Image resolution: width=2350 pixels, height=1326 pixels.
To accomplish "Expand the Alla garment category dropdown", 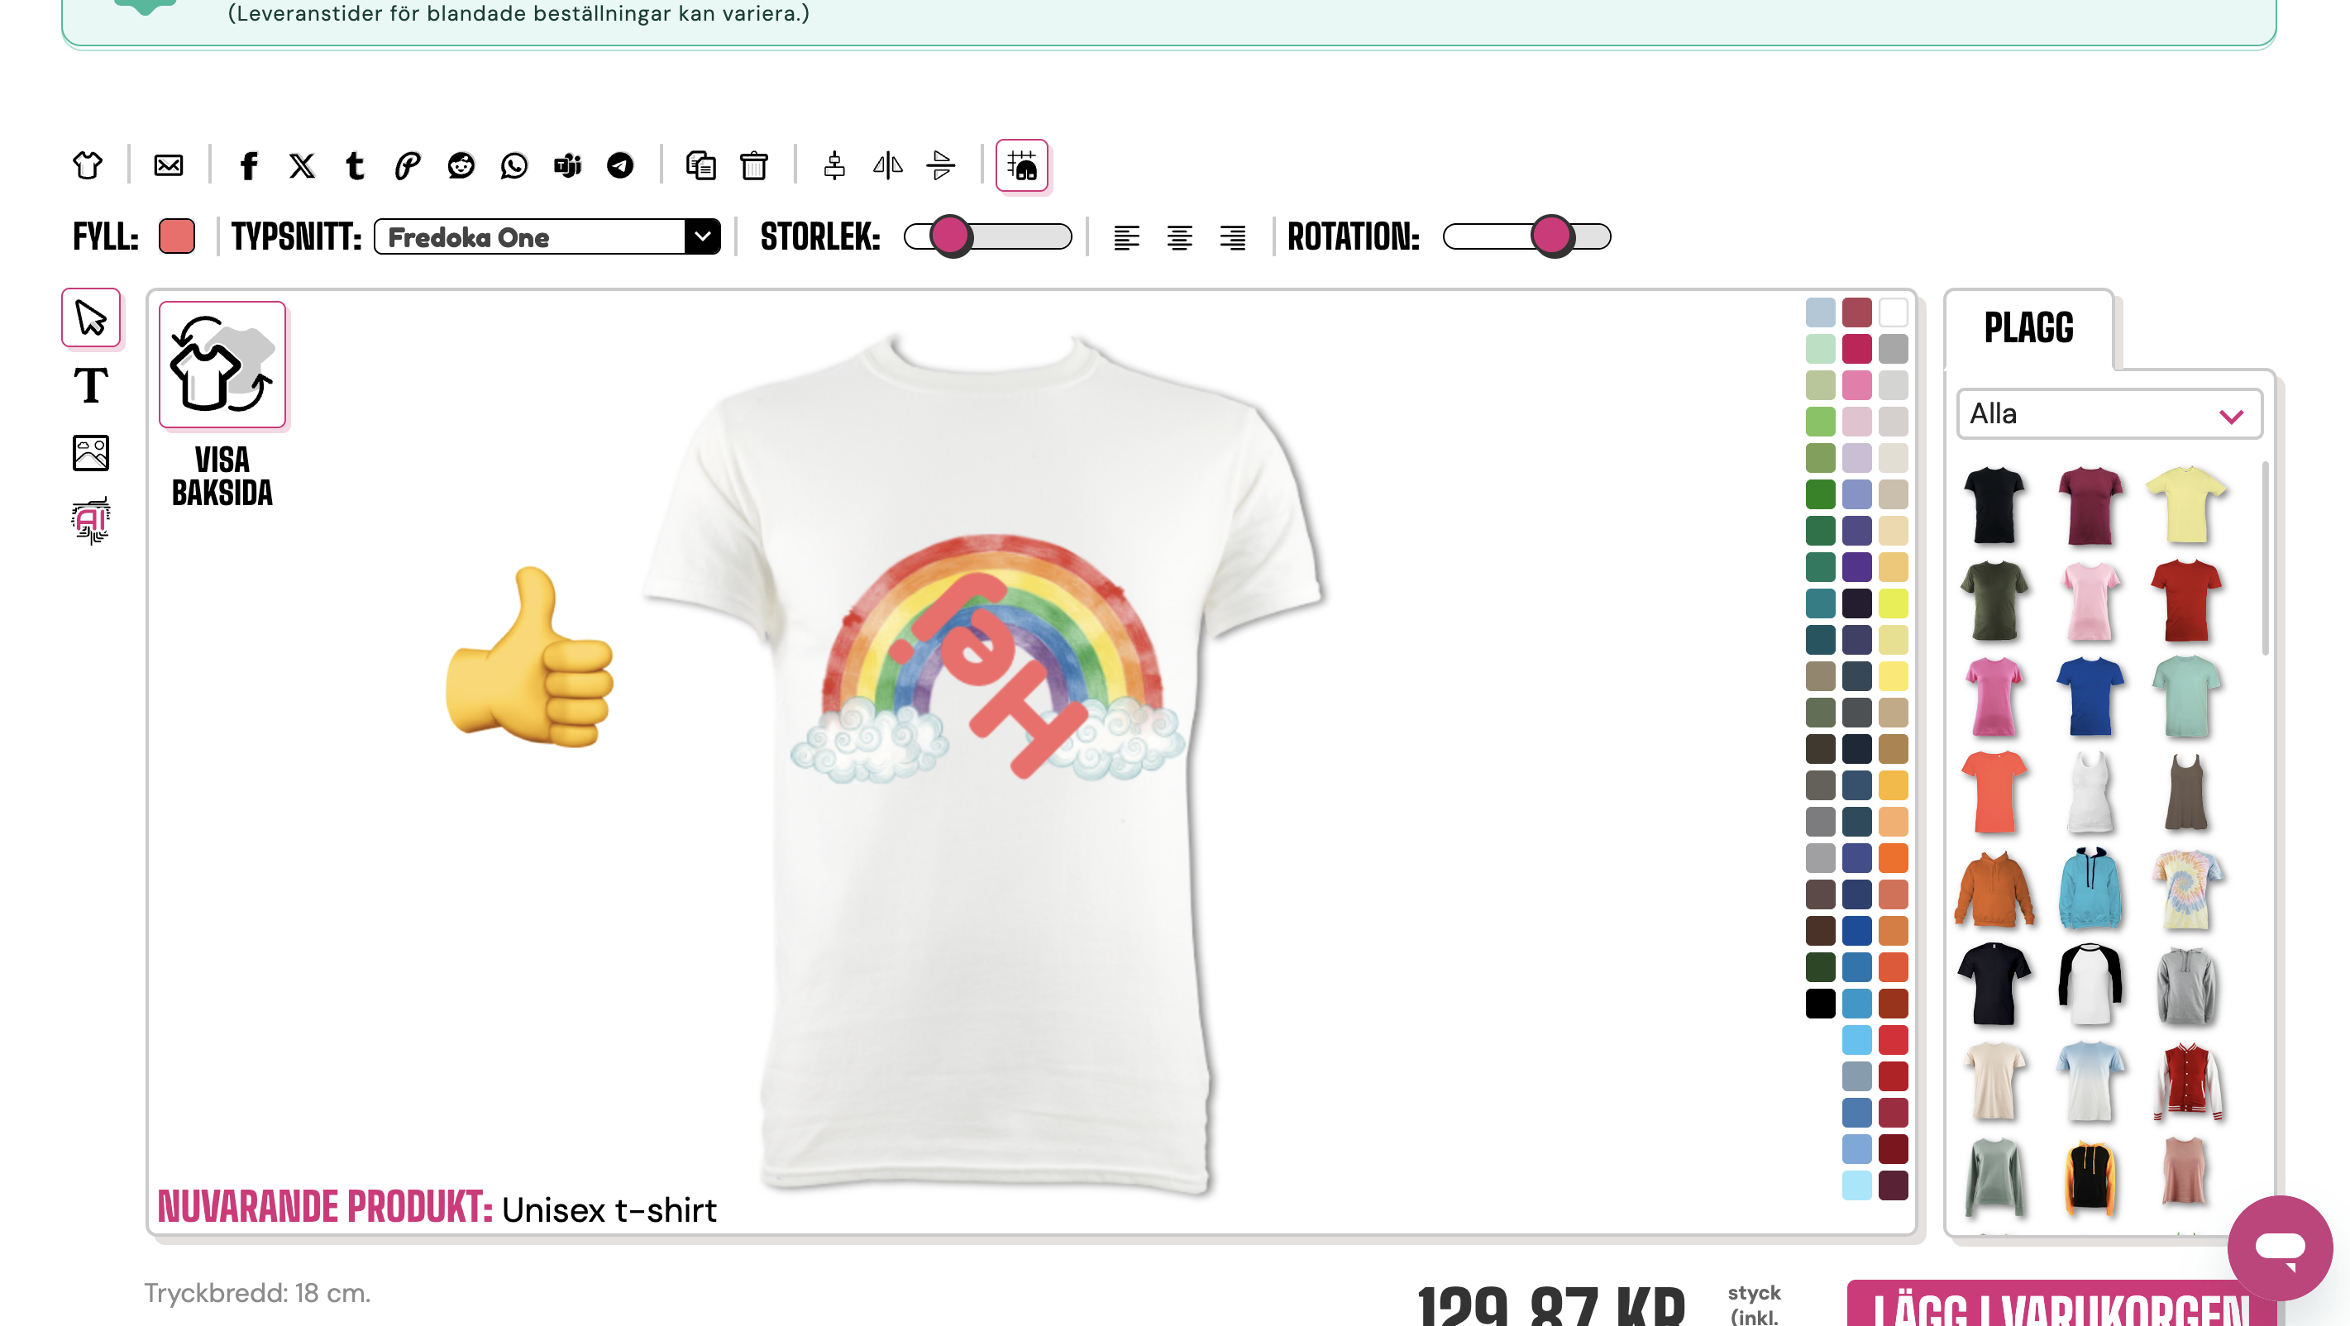I will (x=2109, y=414).
